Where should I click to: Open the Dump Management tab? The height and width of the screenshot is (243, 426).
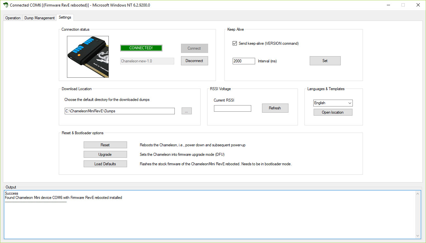pos(40,18)
